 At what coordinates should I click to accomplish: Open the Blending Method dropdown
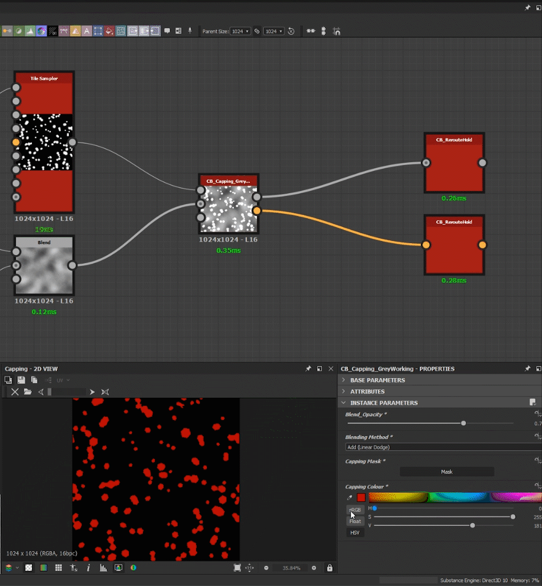click(x=443, y=447)
